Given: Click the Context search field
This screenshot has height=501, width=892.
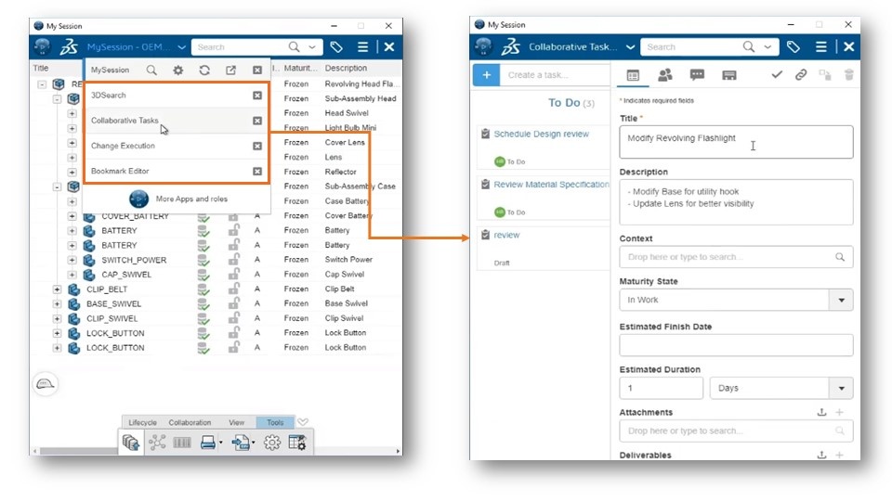Looking at the screenshot, I should [x=736, y=257].
